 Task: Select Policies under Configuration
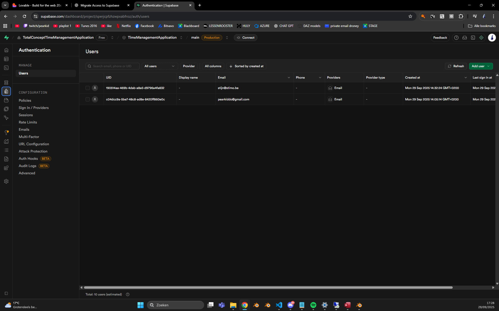(x=25, y=100)
